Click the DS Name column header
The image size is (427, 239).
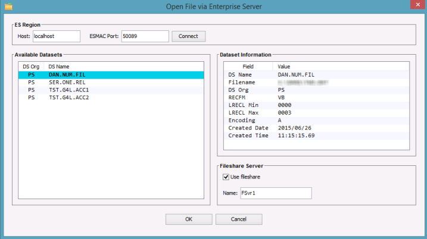coord(60,67)
